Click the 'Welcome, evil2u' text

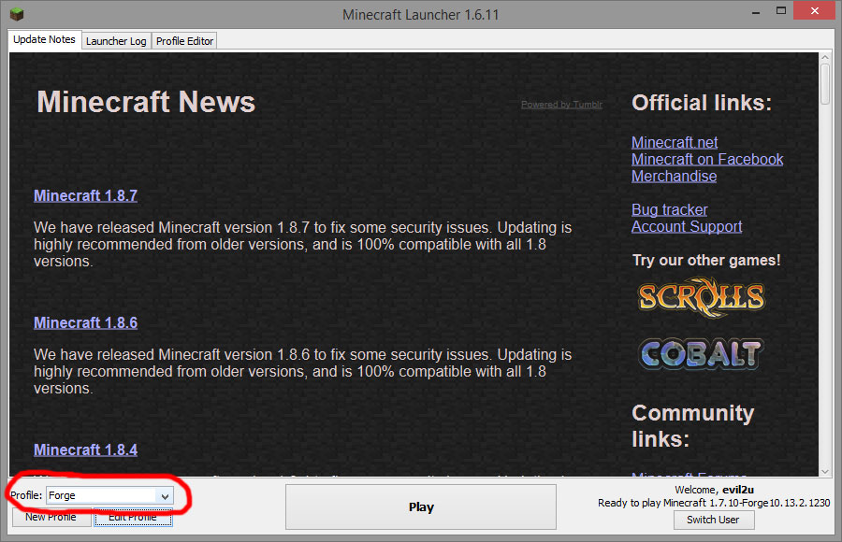[x=714, y=490]
